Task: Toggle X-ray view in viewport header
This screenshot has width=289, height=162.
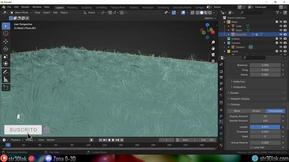Action: [192, 13]
